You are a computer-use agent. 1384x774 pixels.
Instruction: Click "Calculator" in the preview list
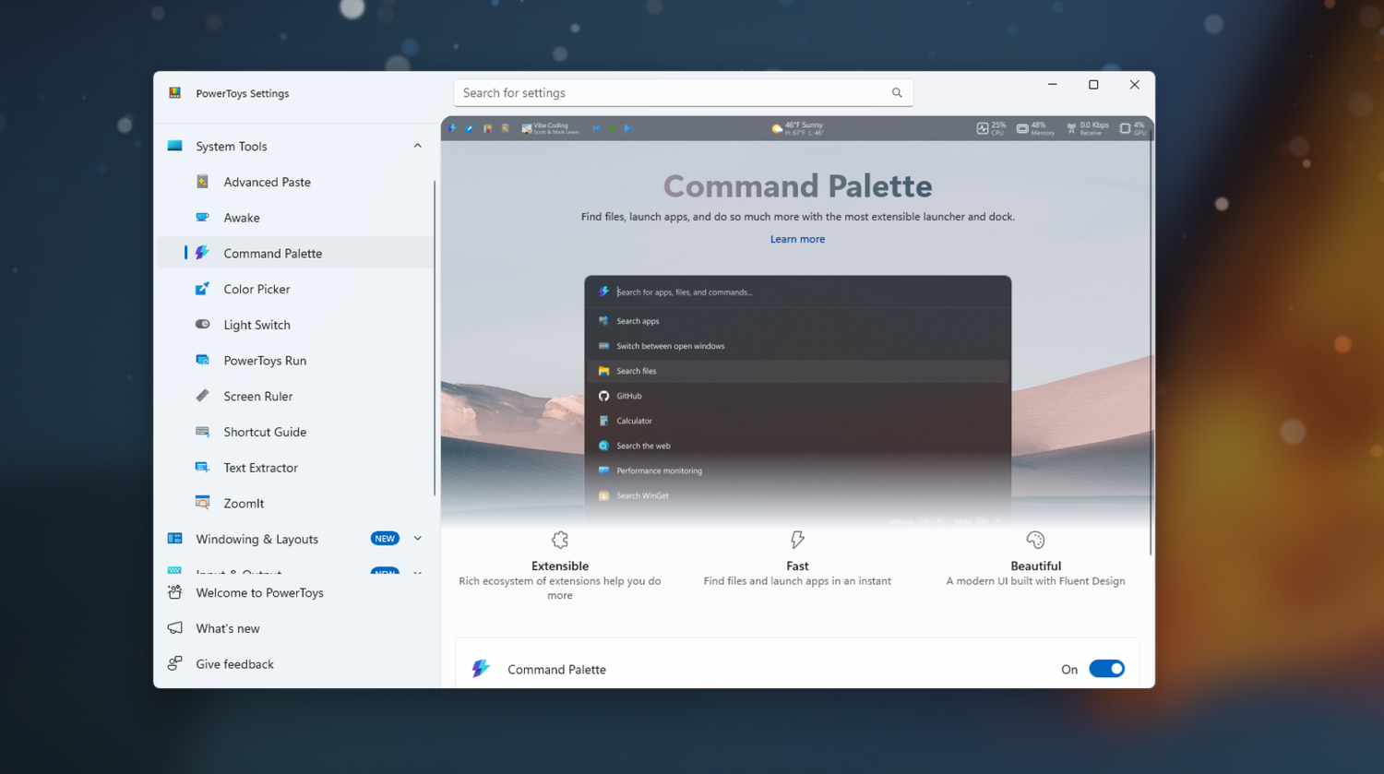(634, 421)
